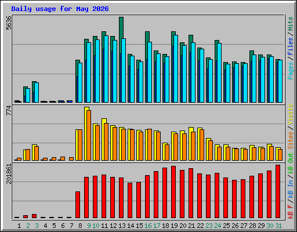Screen dimensions: 297x232
Task: Click the red kB bar for day 26
Action: [x=234, y=199]
